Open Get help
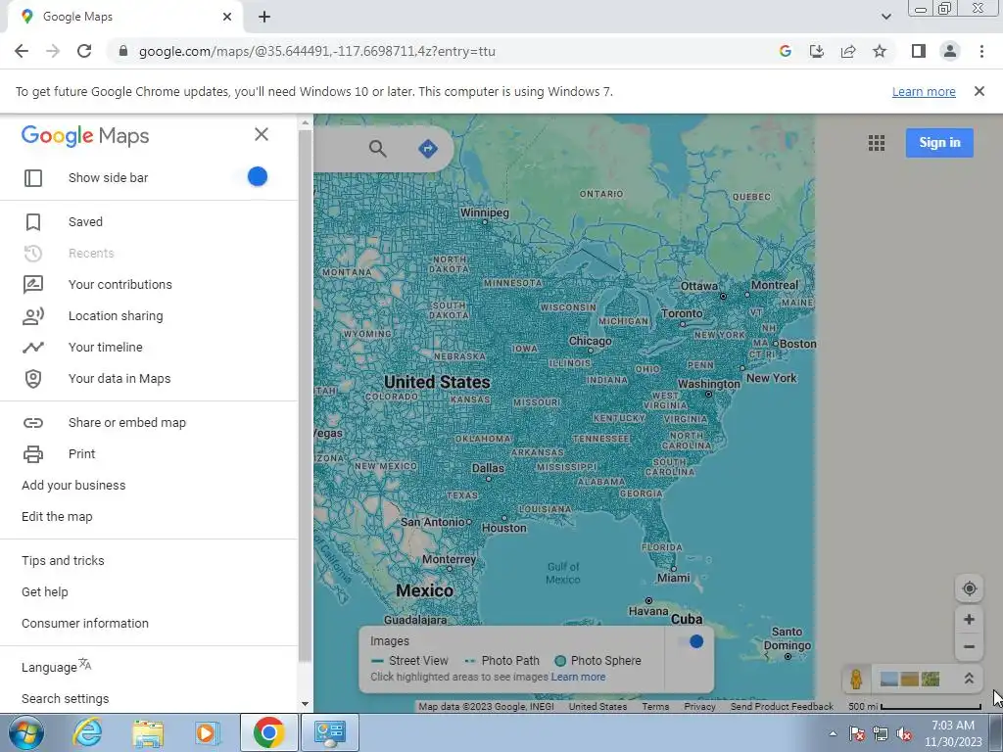1003x752 pixels. pyautogui.click(x=45, y=592)
